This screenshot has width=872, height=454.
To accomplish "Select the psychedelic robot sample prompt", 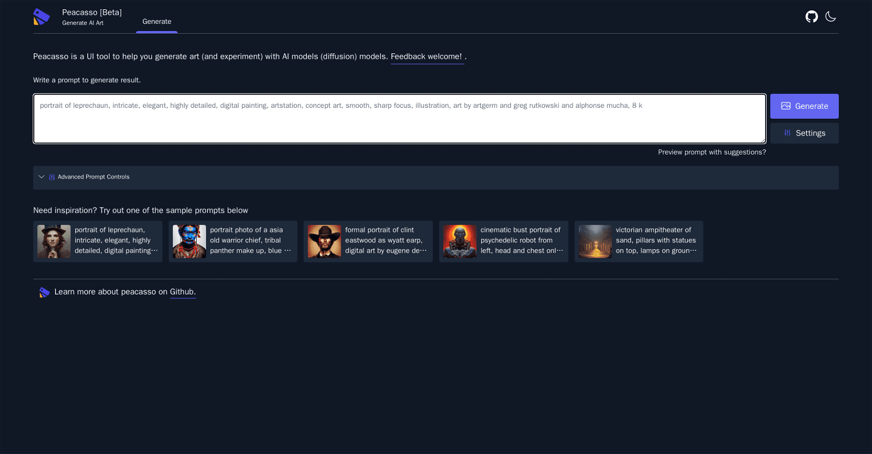I will [520, 241].
